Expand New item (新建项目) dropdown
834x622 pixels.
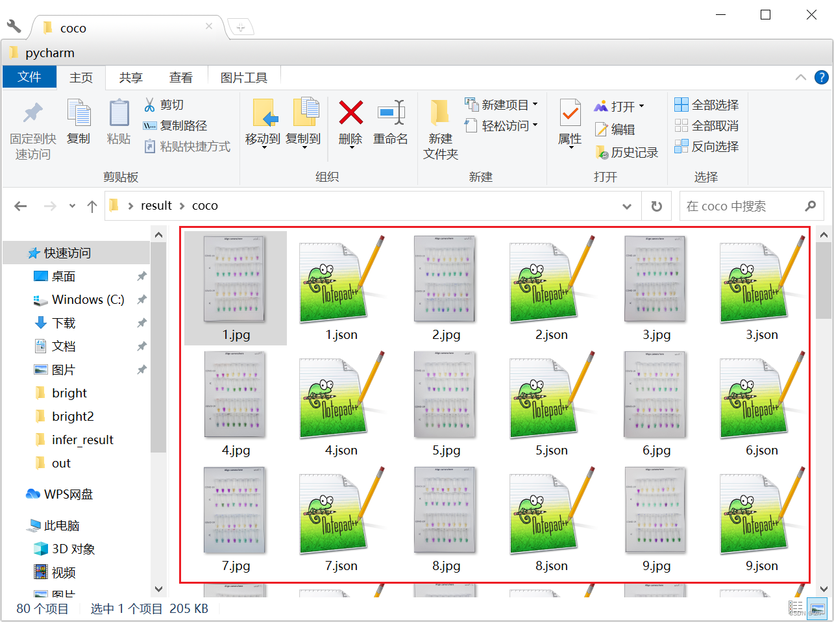coord(535,105)
